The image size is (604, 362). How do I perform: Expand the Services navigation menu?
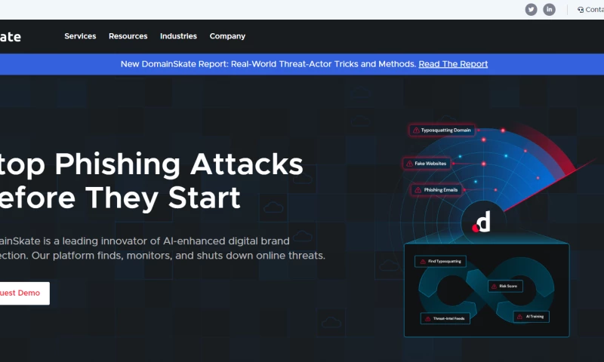(x=80, y=36)
